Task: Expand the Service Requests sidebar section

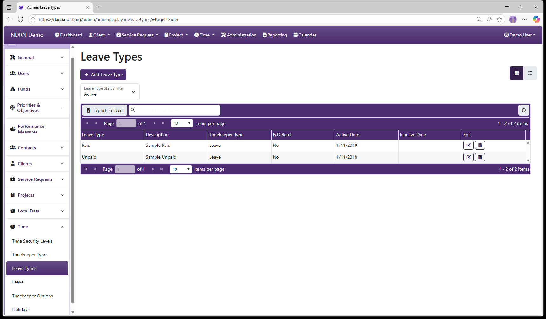Action: point(37,179)
